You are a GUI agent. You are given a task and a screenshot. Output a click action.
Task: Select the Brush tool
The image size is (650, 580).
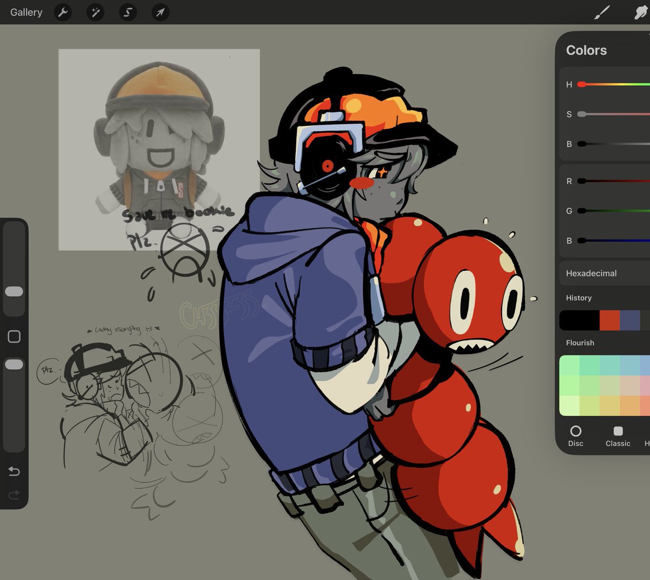pos(602,12)
